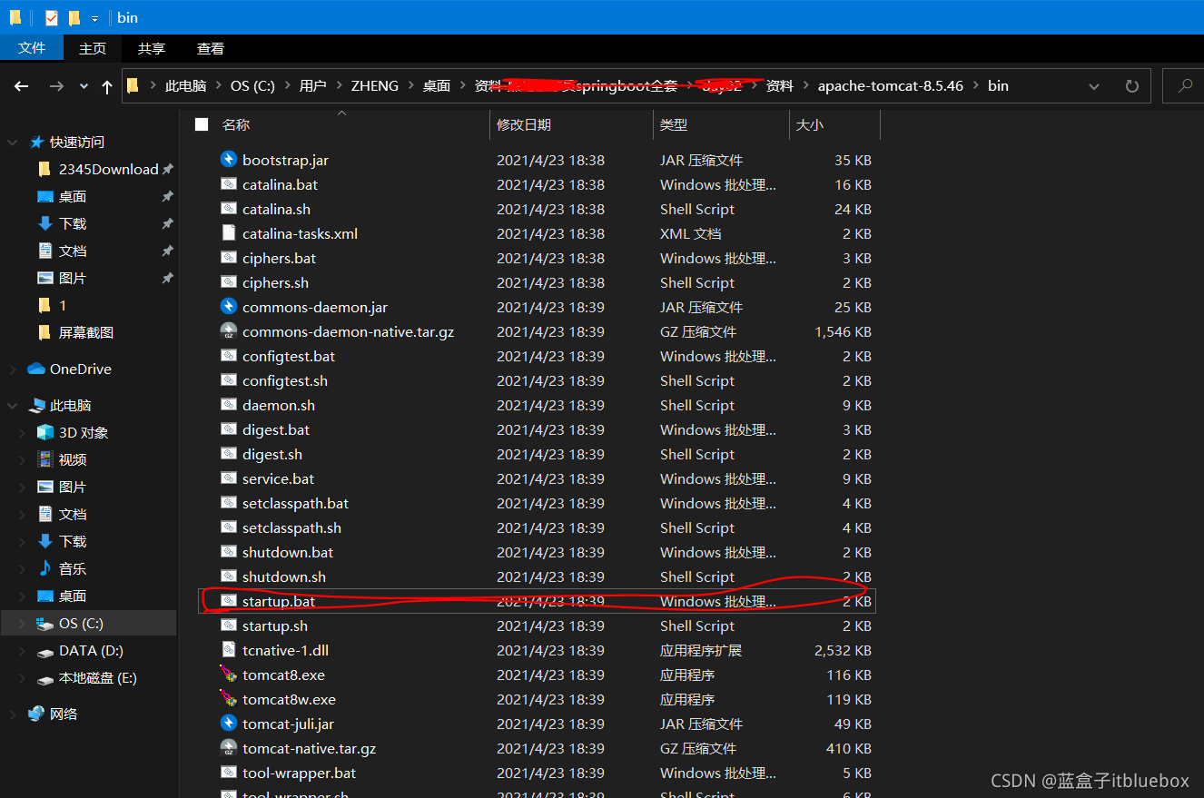Click the 音乐 music note icon
1204x798 pixels.
pos(45,568)
